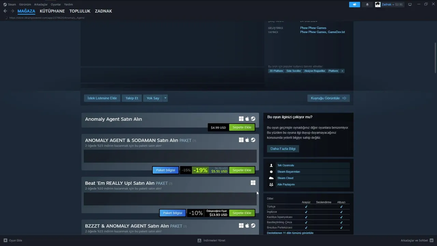
Task: Add Beat 'Em REALLY Up bundle to cart
Action: [242, 213]
